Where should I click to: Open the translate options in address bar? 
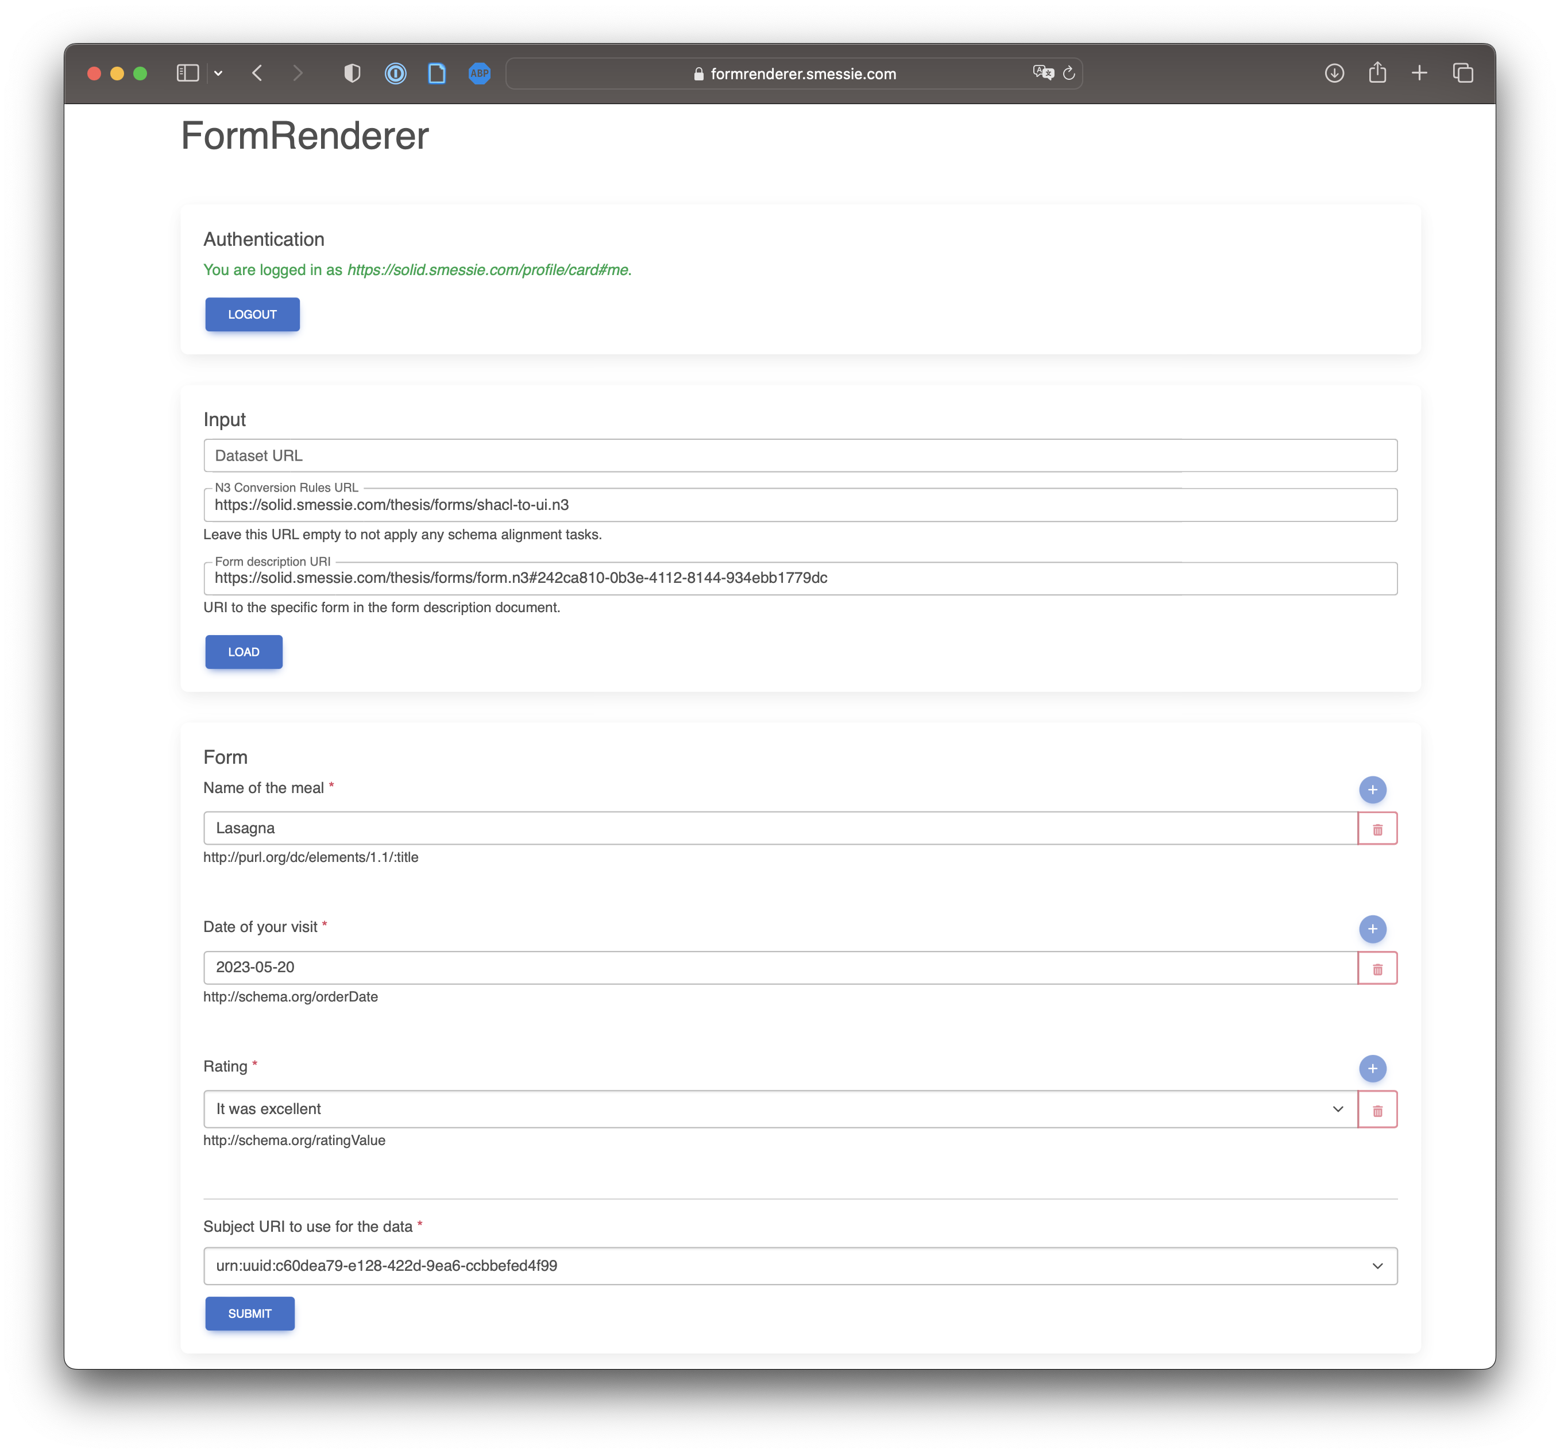(x=1041, y=73)
